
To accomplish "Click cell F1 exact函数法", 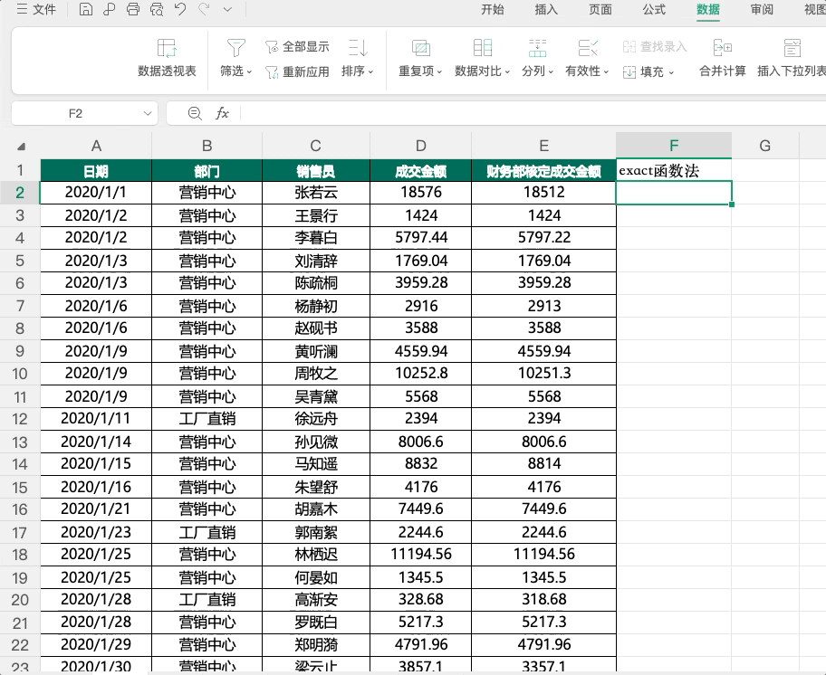I will tap(674, 170).
